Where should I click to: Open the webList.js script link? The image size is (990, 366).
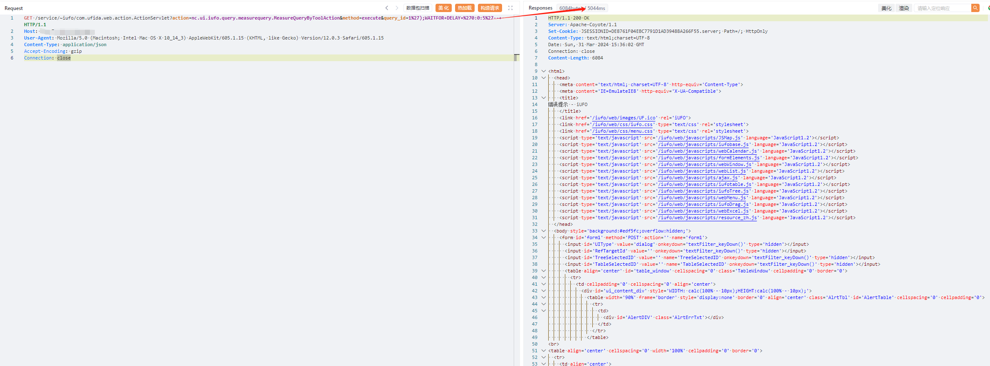tap(703, 171)
